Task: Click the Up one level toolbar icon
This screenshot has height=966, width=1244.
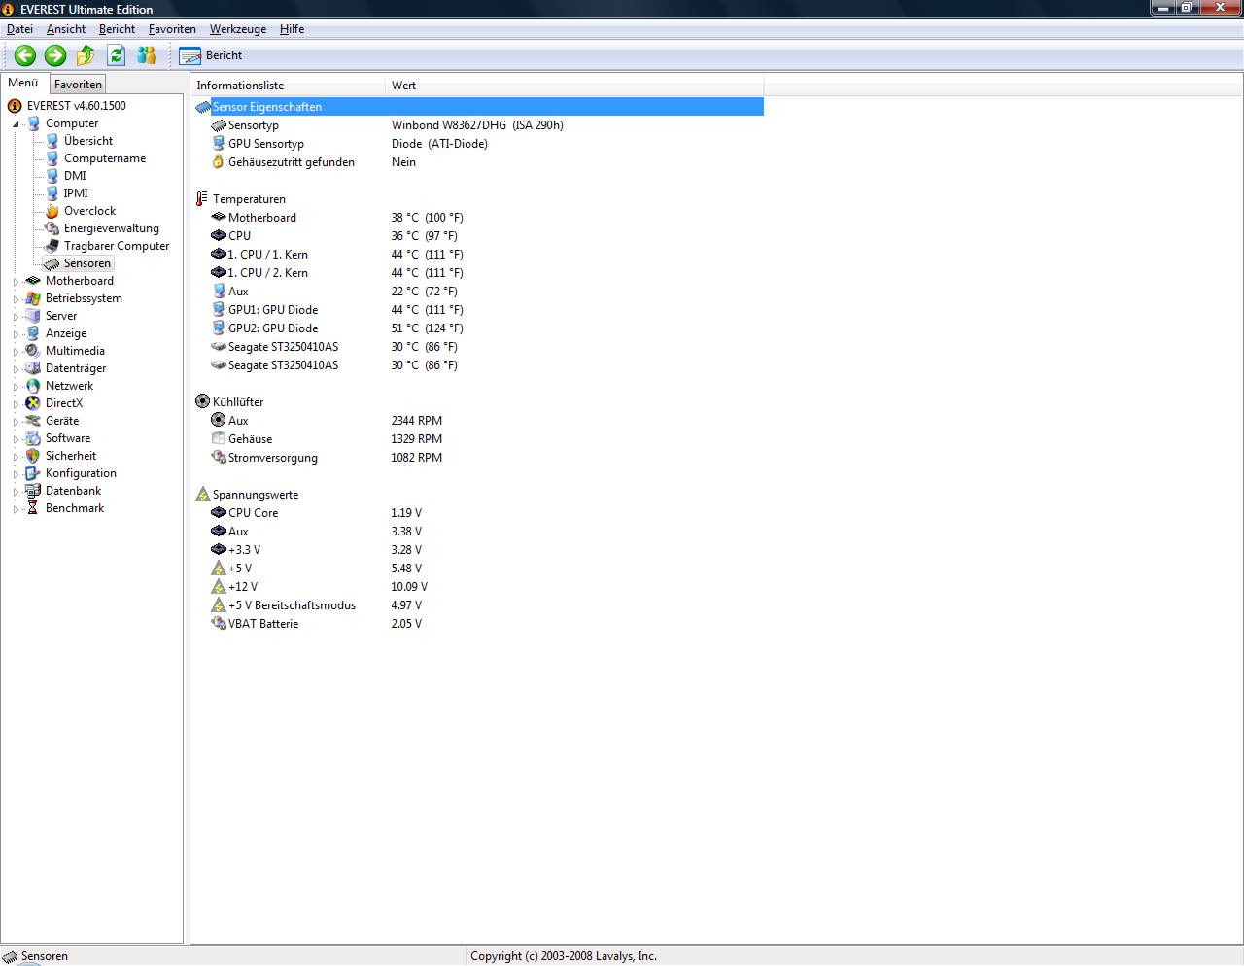Action: coord(86,55)
